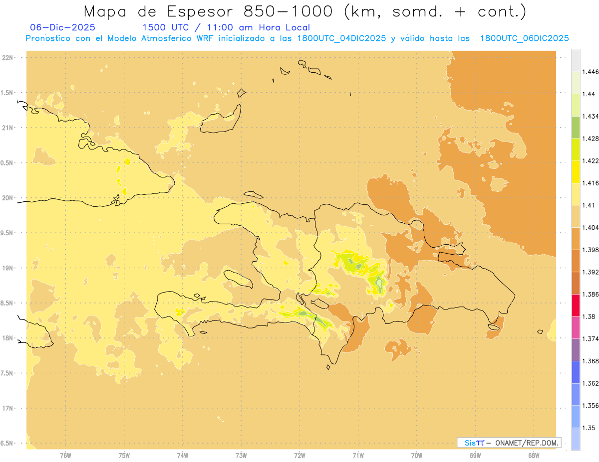Click the longitude label '68W'
The height and width of the screenshot is (462, 599).
[534, 456]
